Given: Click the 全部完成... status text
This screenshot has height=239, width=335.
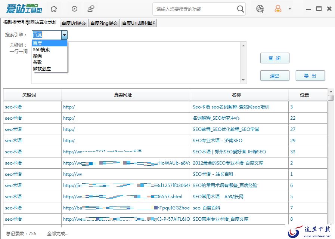Looking at the screenshot, I should (x=58, y=234).
